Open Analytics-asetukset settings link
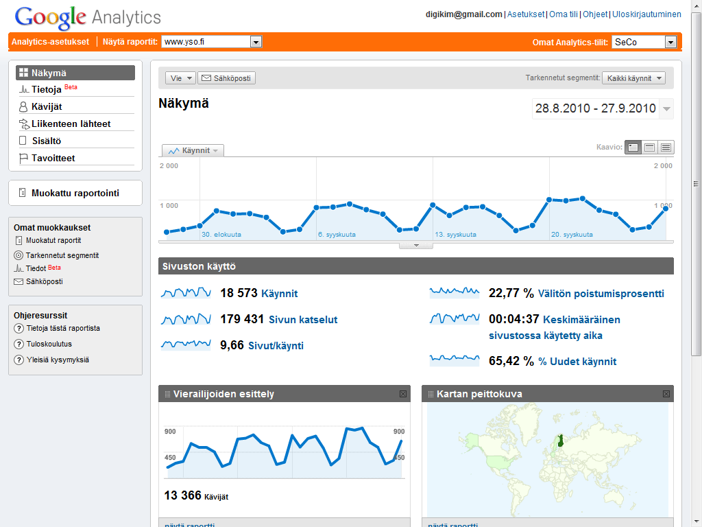 point(50,42)
